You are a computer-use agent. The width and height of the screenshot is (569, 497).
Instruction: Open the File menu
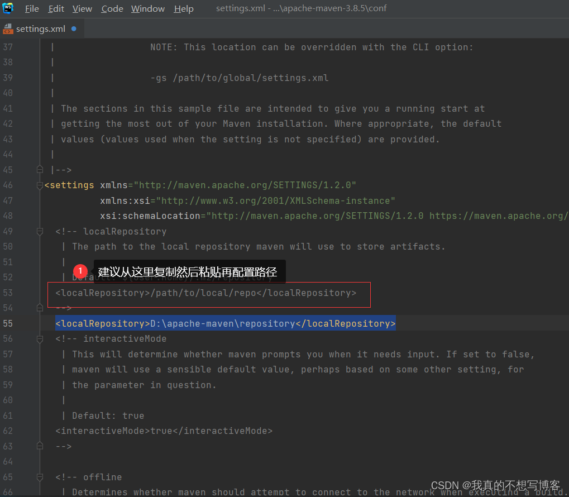coord(32,9)
